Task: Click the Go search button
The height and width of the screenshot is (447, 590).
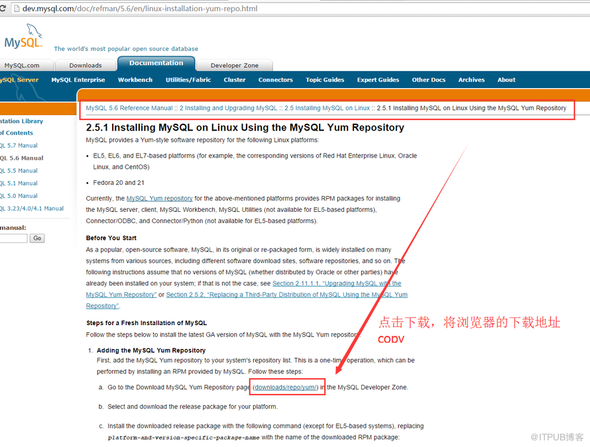Action: (x=37, y=238)
